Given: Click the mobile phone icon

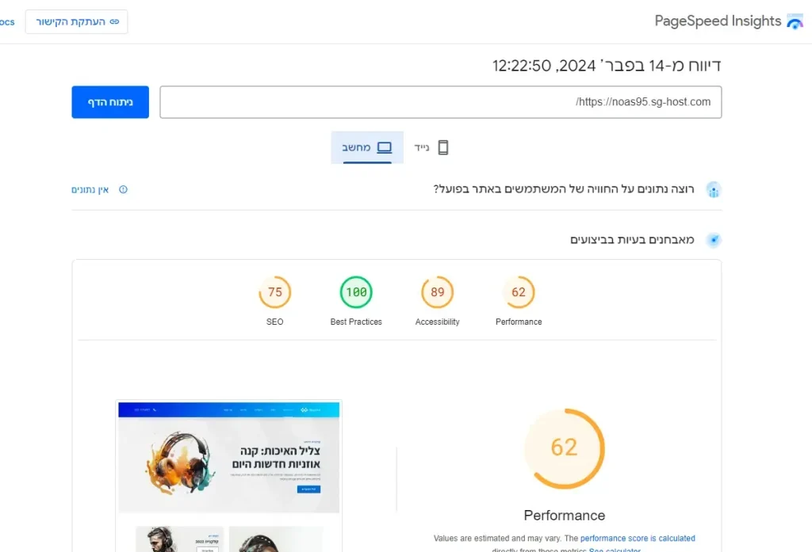Looking at the screenshot, I should coord(442,147).
